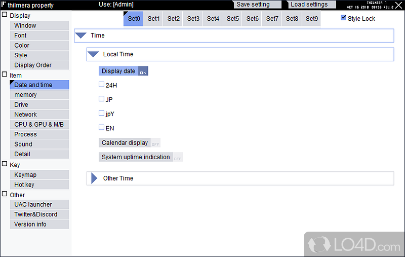Turn off the Display date toggle

click(x=124, y=71)
